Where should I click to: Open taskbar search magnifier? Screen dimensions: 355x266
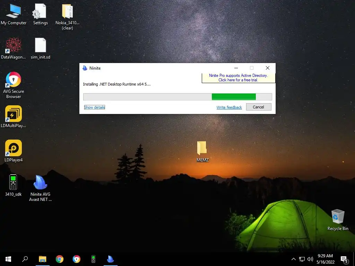tap(25, 259)
